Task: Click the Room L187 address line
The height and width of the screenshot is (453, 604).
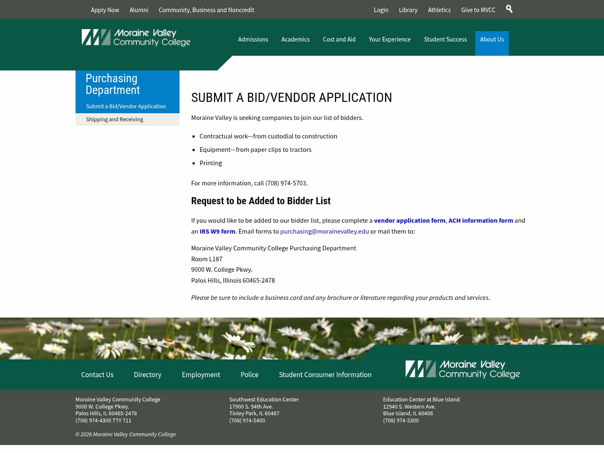Action: pyautogui.click(x=207, y=259)
